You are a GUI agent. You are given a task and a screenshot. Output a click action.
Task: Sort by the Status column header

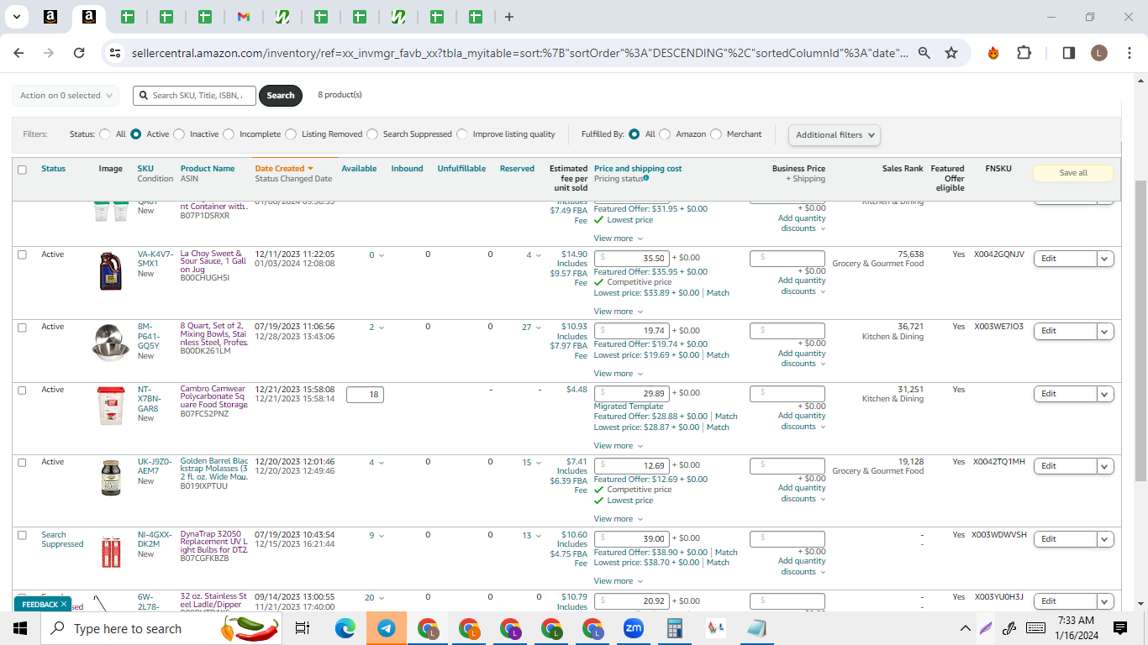tap(53, 169)
